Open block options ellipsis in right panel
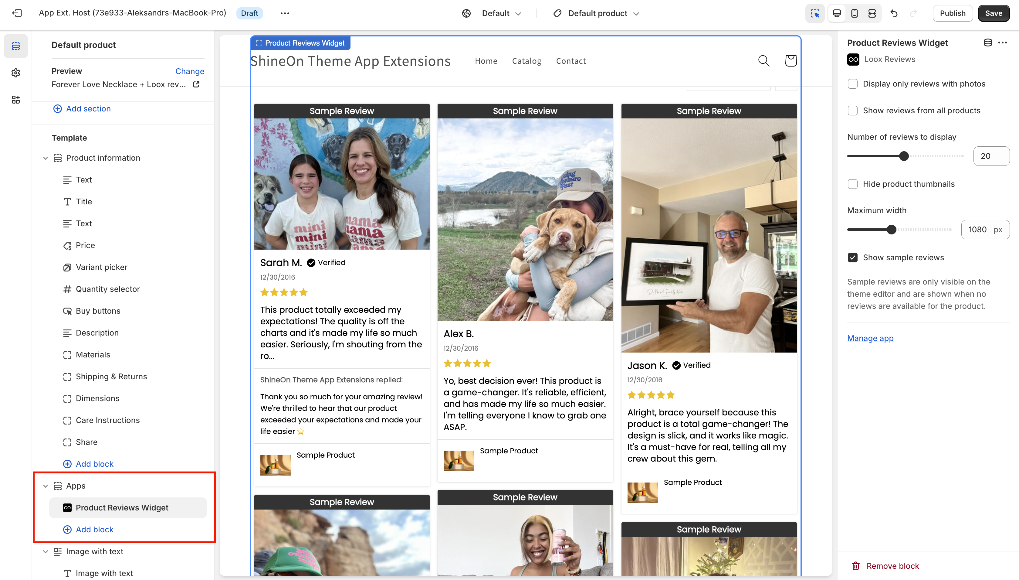The height and width of the screenshot is (580, 1019). pos(1003,43)
